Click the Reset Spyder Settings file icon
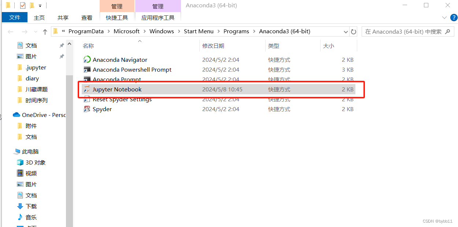 [x=87, y=99]
